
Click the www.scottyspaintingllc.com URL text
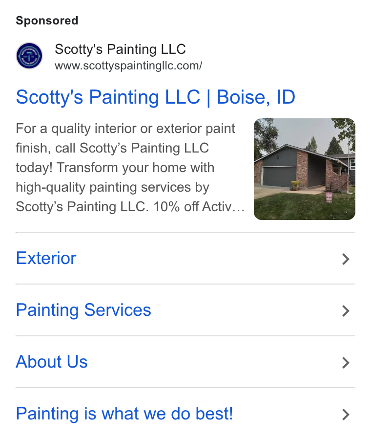point(128,66)
